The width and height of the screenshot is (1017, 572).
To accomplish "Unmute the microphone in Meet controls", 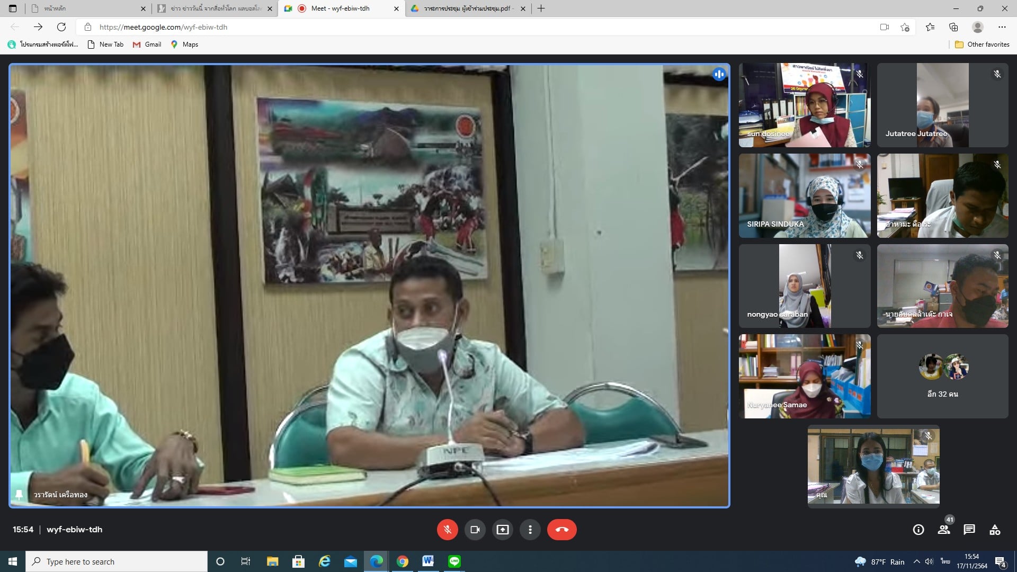I will tap(447, 530).
